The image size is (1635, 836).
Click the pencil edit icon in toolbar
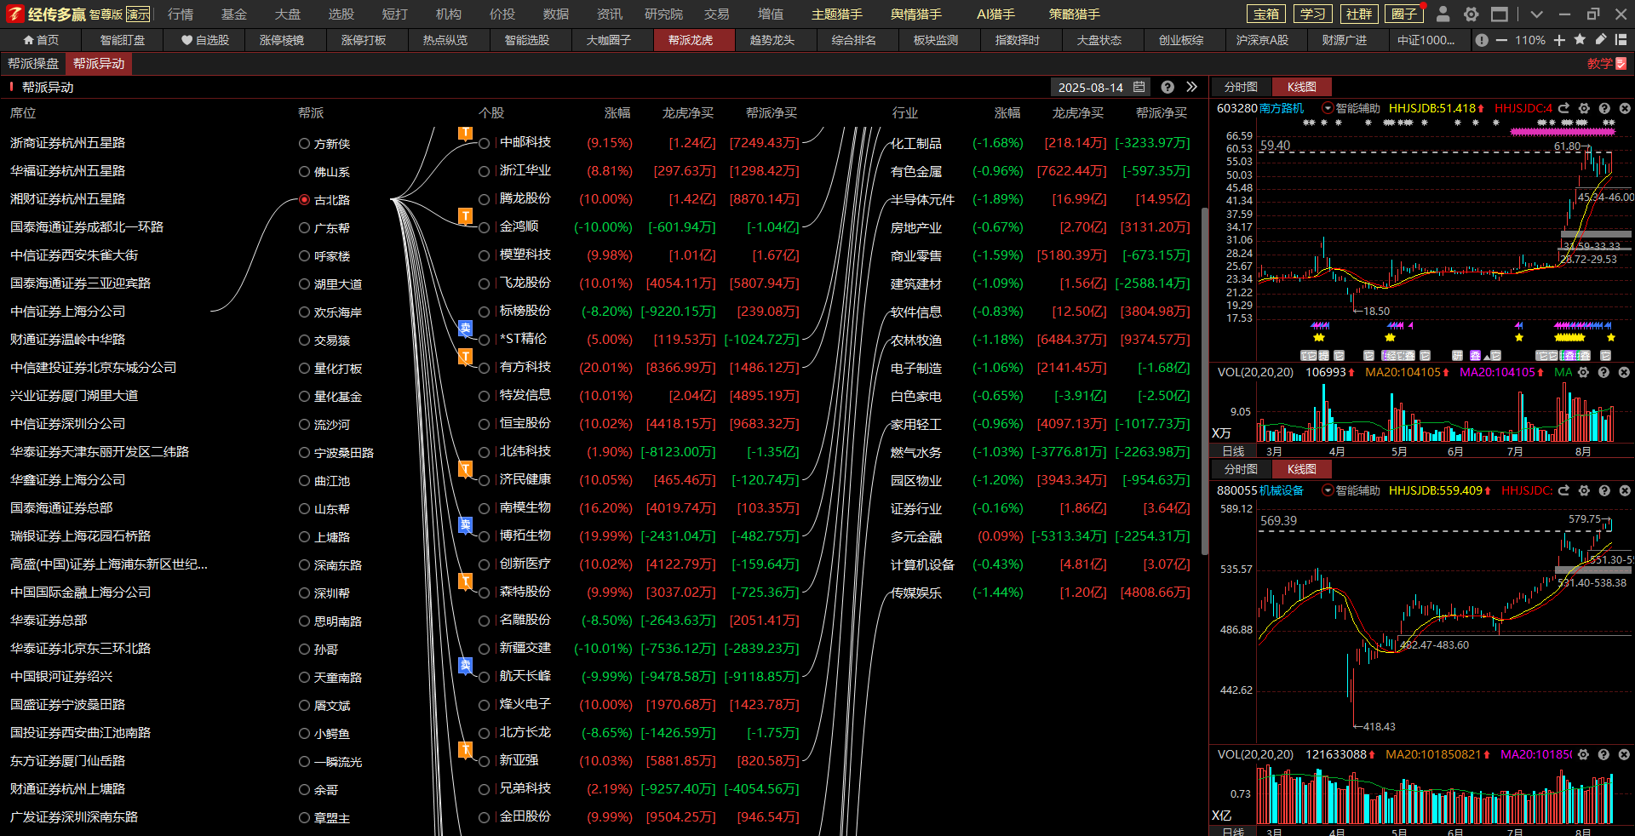tap(1600, 39)
